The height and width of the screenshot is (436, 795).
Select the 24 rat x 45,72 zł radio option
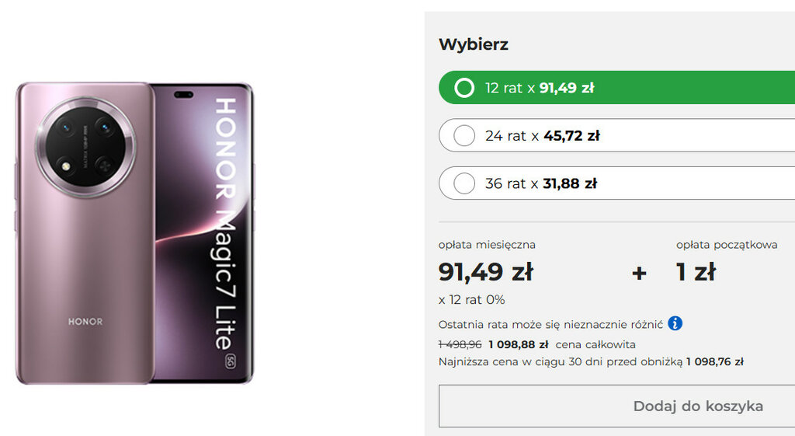[x=616, y=135]
